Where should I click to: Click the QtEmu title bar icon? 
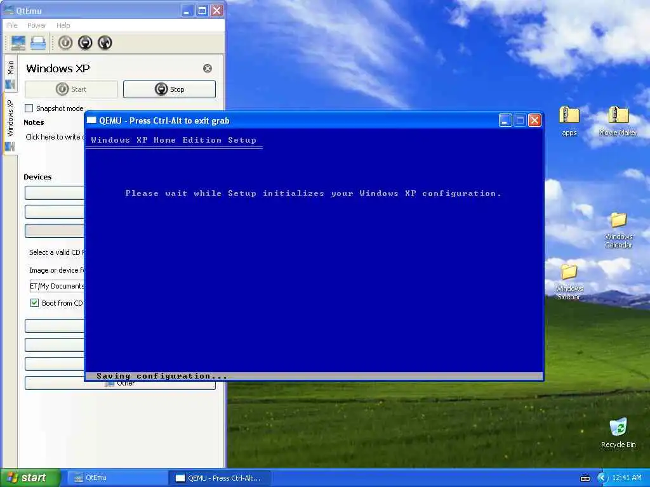pyautogui.click(x=8, y=10)
